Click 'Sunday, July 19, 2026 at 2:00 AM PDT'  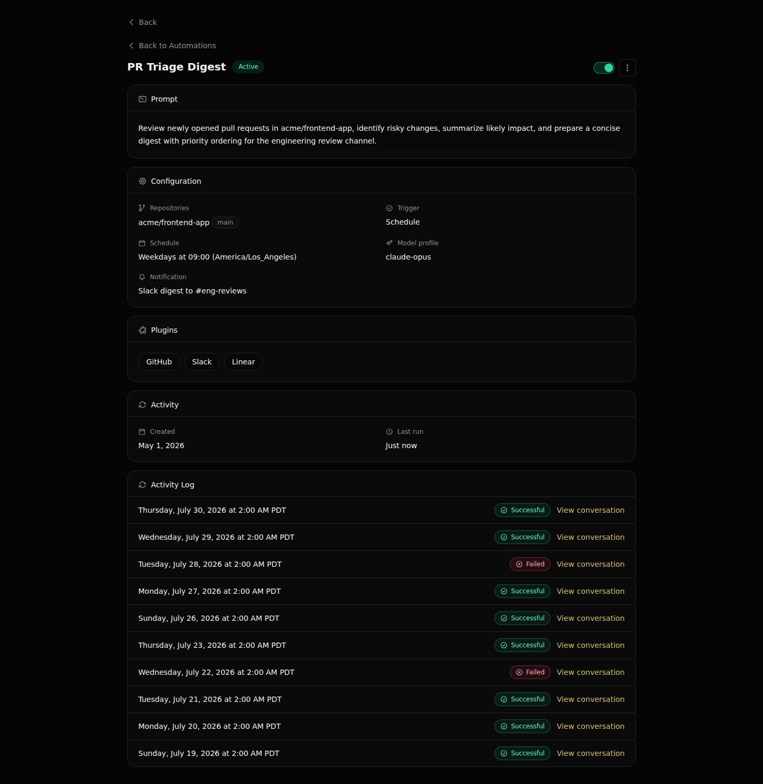point(209,753)
